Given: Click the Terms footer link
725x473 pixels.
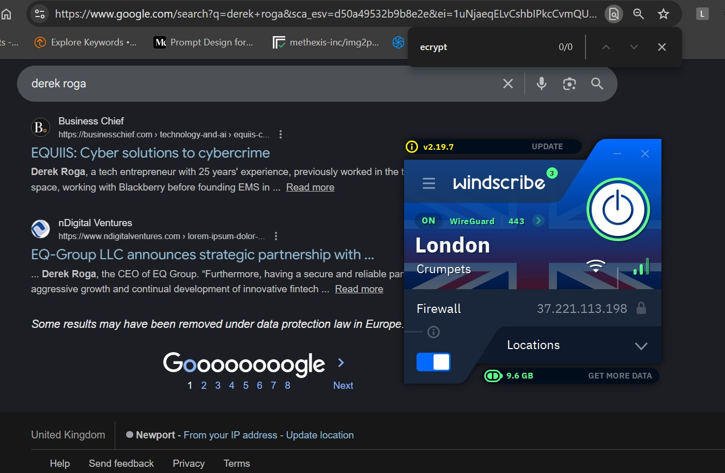Looking at the screenshot, I should click(x=237, y=463).
